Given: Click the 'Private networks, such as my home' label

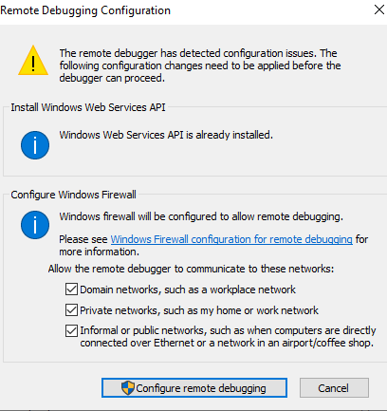Looking at the screenshot, I should pyautogui.click(x=199, y=310).
